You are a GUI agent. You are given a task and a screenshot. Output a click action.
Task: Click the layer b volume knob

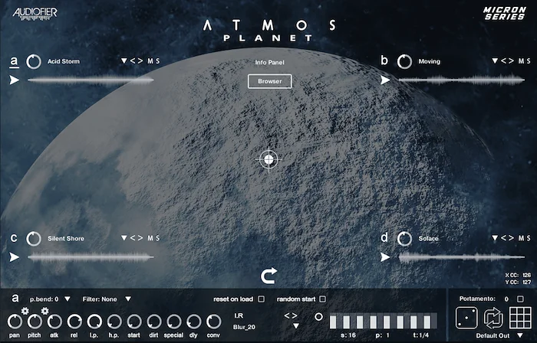(404, 62)
